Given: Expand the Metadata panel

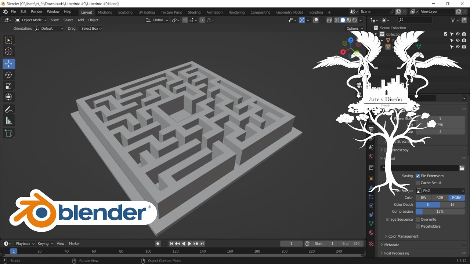Looking at the screenshot, I should pos(391,245).
